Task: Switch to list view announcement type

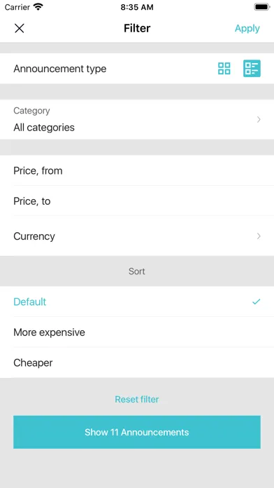Action: click(252, 69)
